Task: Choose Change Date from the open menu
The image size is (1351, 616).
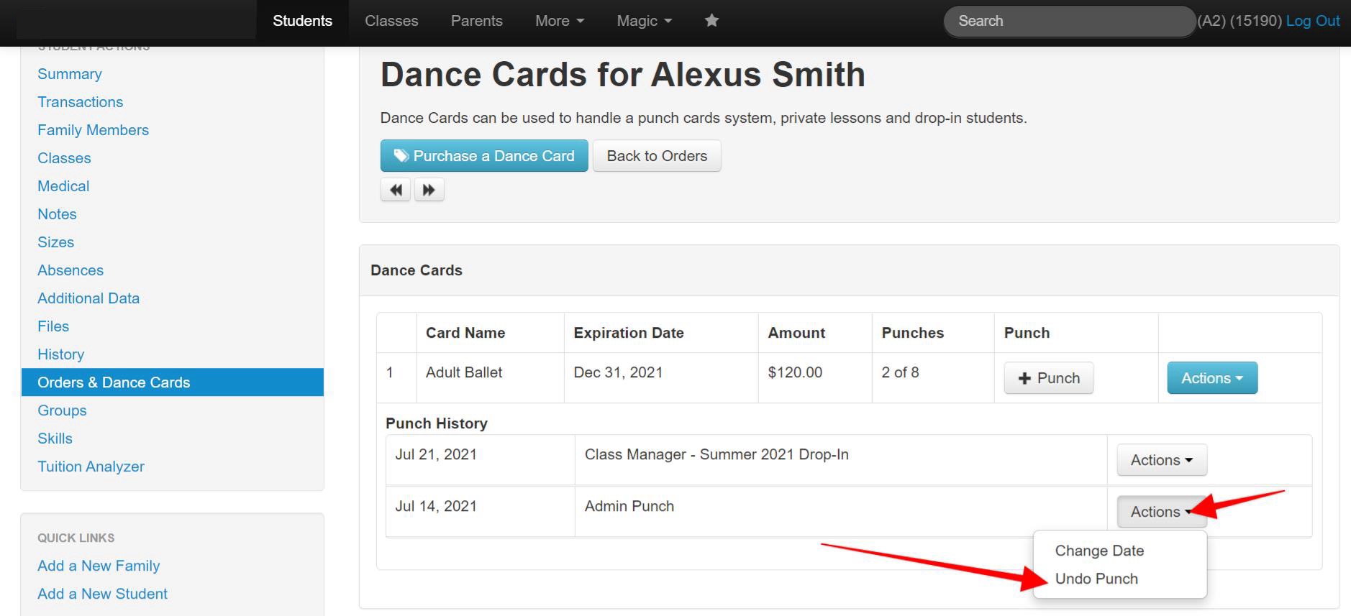Action: (1099, 551)
